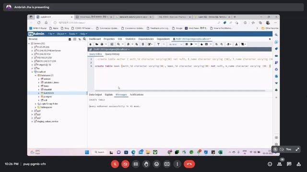
Task: Open the Explain results tab
Action: (x=109, y=95)
